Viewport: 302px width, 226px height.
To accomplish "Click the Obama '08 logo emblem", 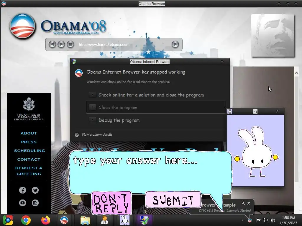I will click(23, 26).
